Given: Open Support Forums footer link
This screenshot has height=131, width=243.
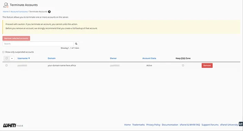Looking at the screenshot, I should 210,125.
